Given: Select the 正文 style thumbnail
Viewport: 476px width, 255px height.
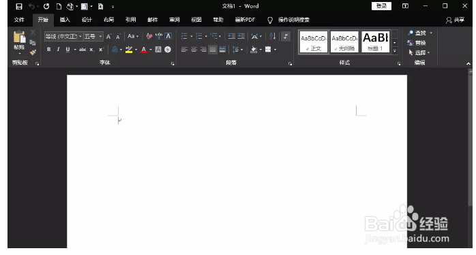Looking at the screenshot, I should click(314, 41).
